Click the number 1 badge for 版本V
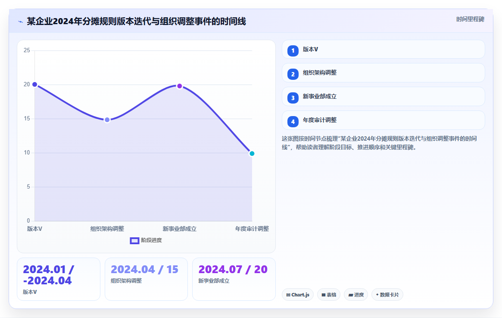502x318 pixels. pos(293,50)
